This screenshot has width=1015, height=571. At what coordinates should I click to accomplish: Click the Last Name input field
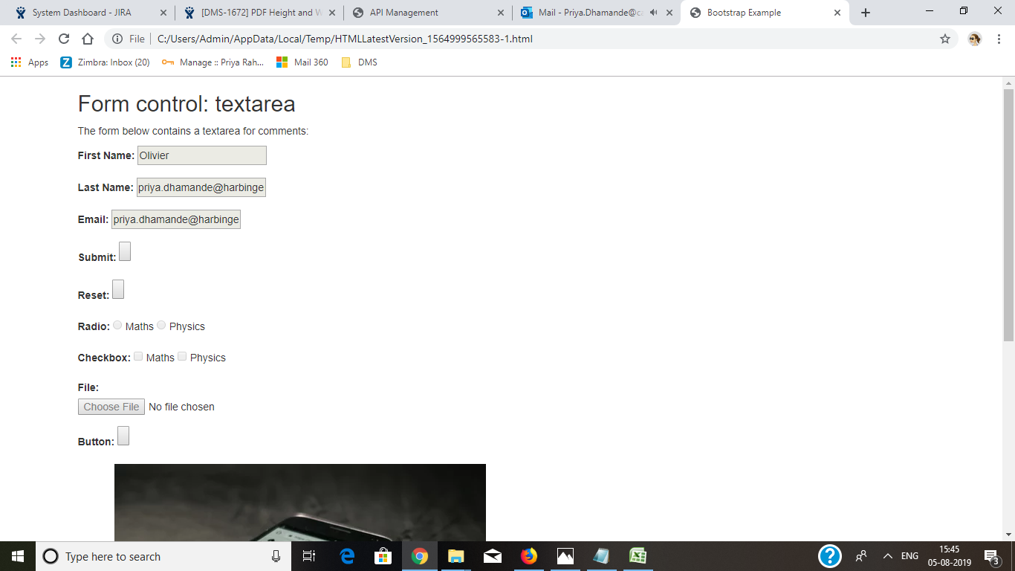tap(201, 187)
